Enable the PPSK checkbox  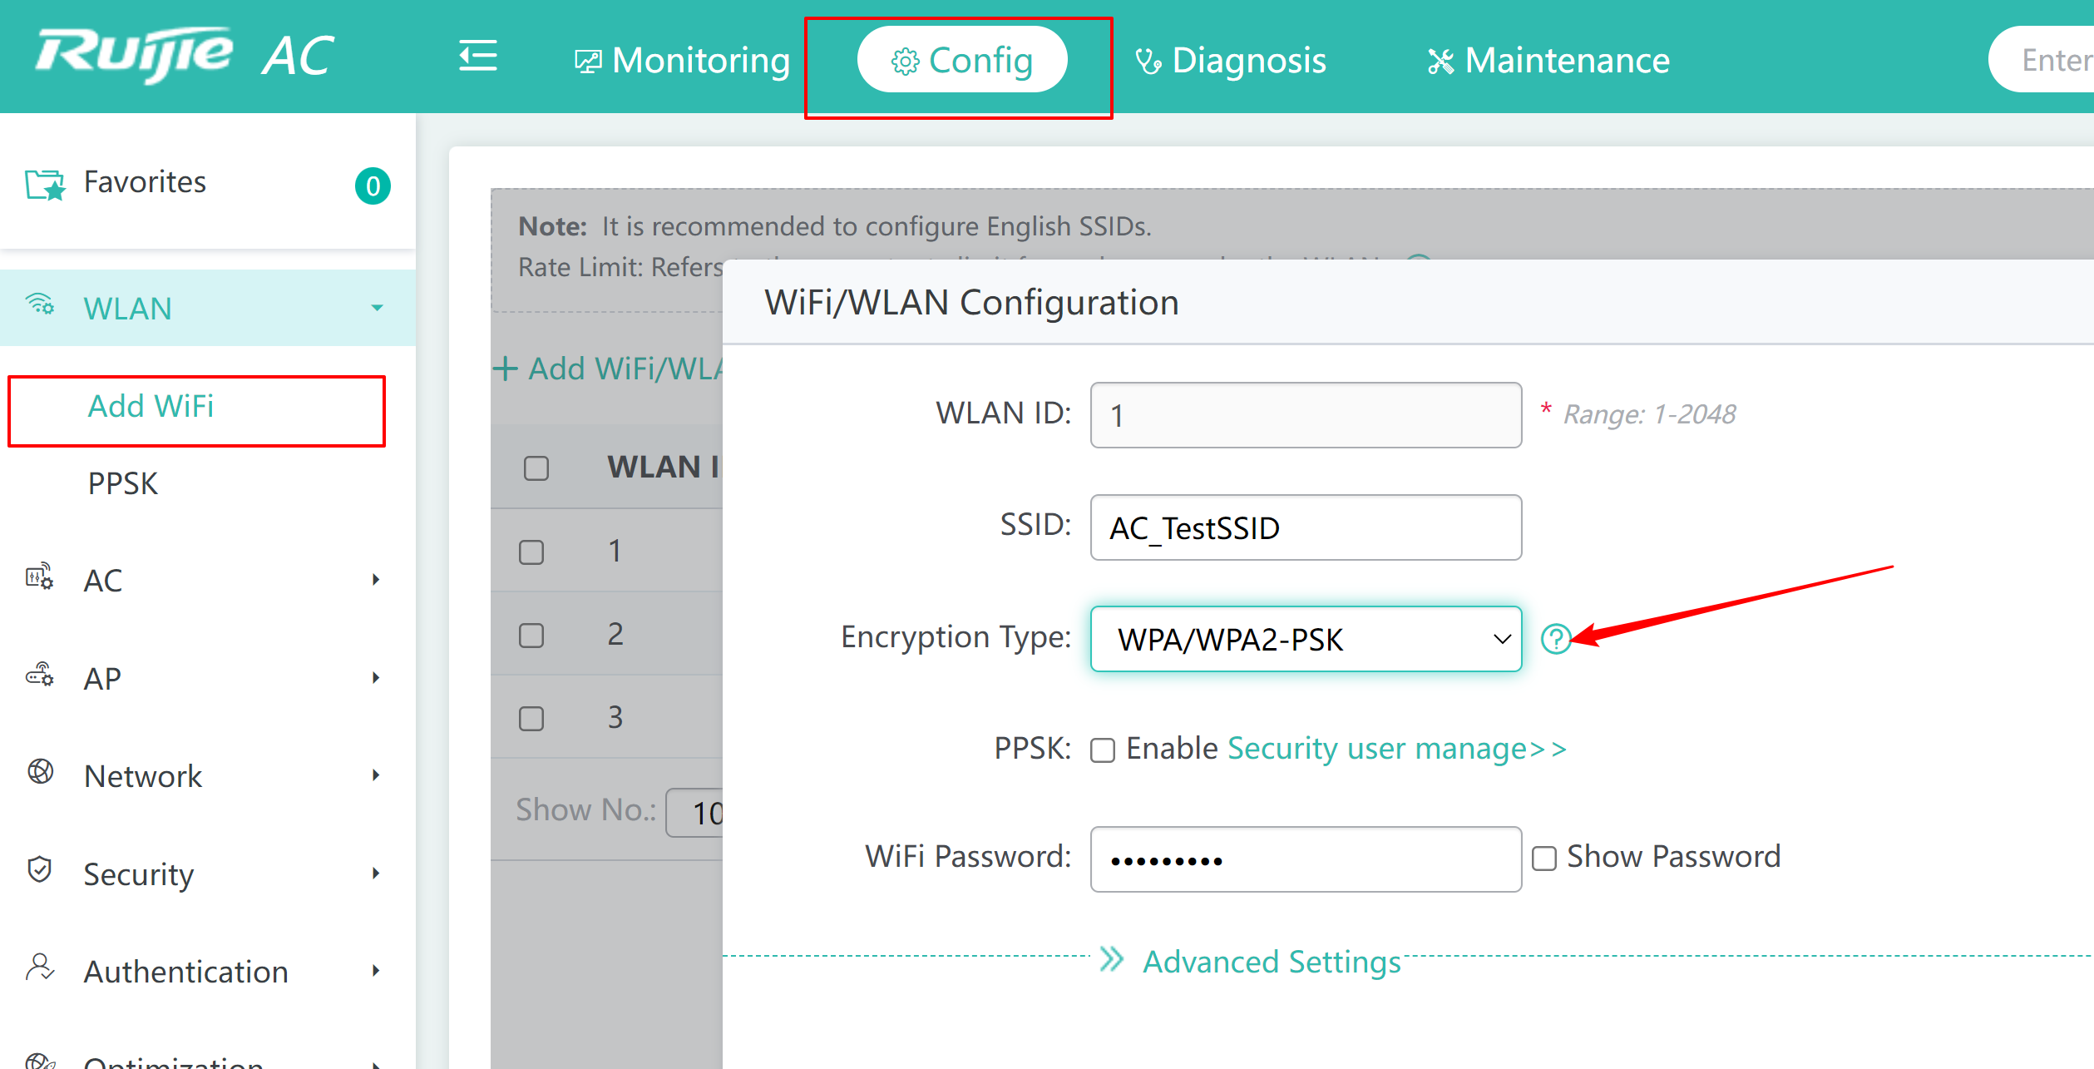pyautogui.click(x=1103, y=750)
